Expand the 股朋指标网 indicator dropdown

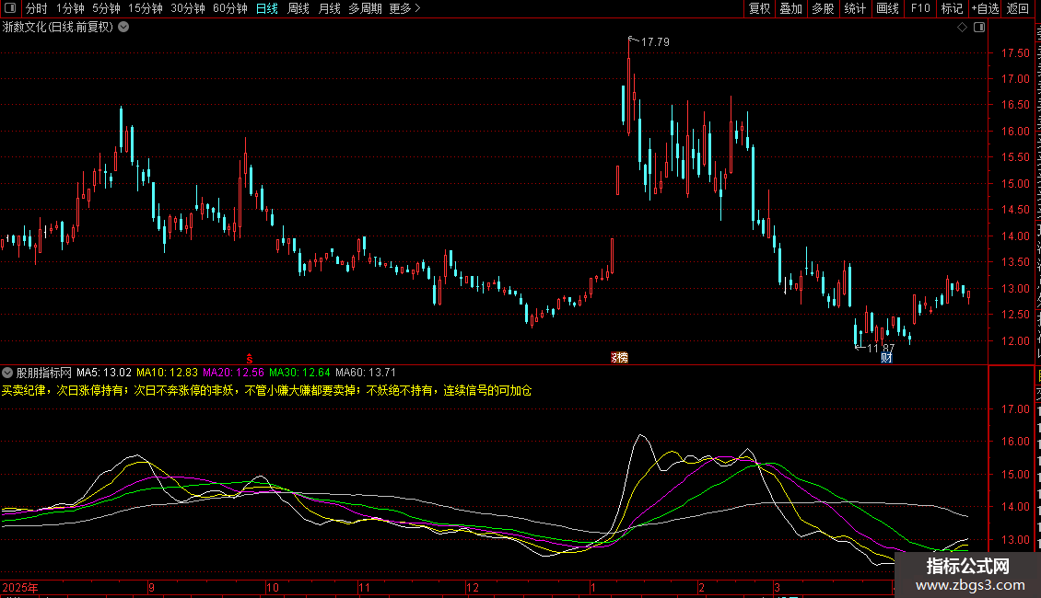tap(8, 373)
